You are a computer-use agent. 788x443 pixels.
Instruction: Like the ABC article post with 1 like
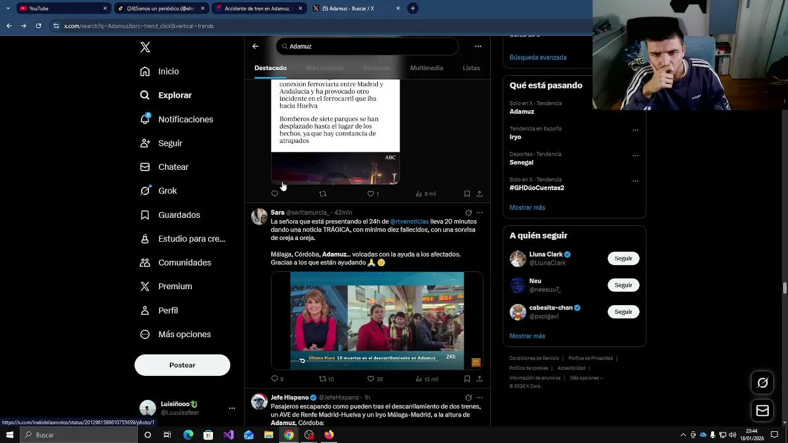tap(373, 194)
